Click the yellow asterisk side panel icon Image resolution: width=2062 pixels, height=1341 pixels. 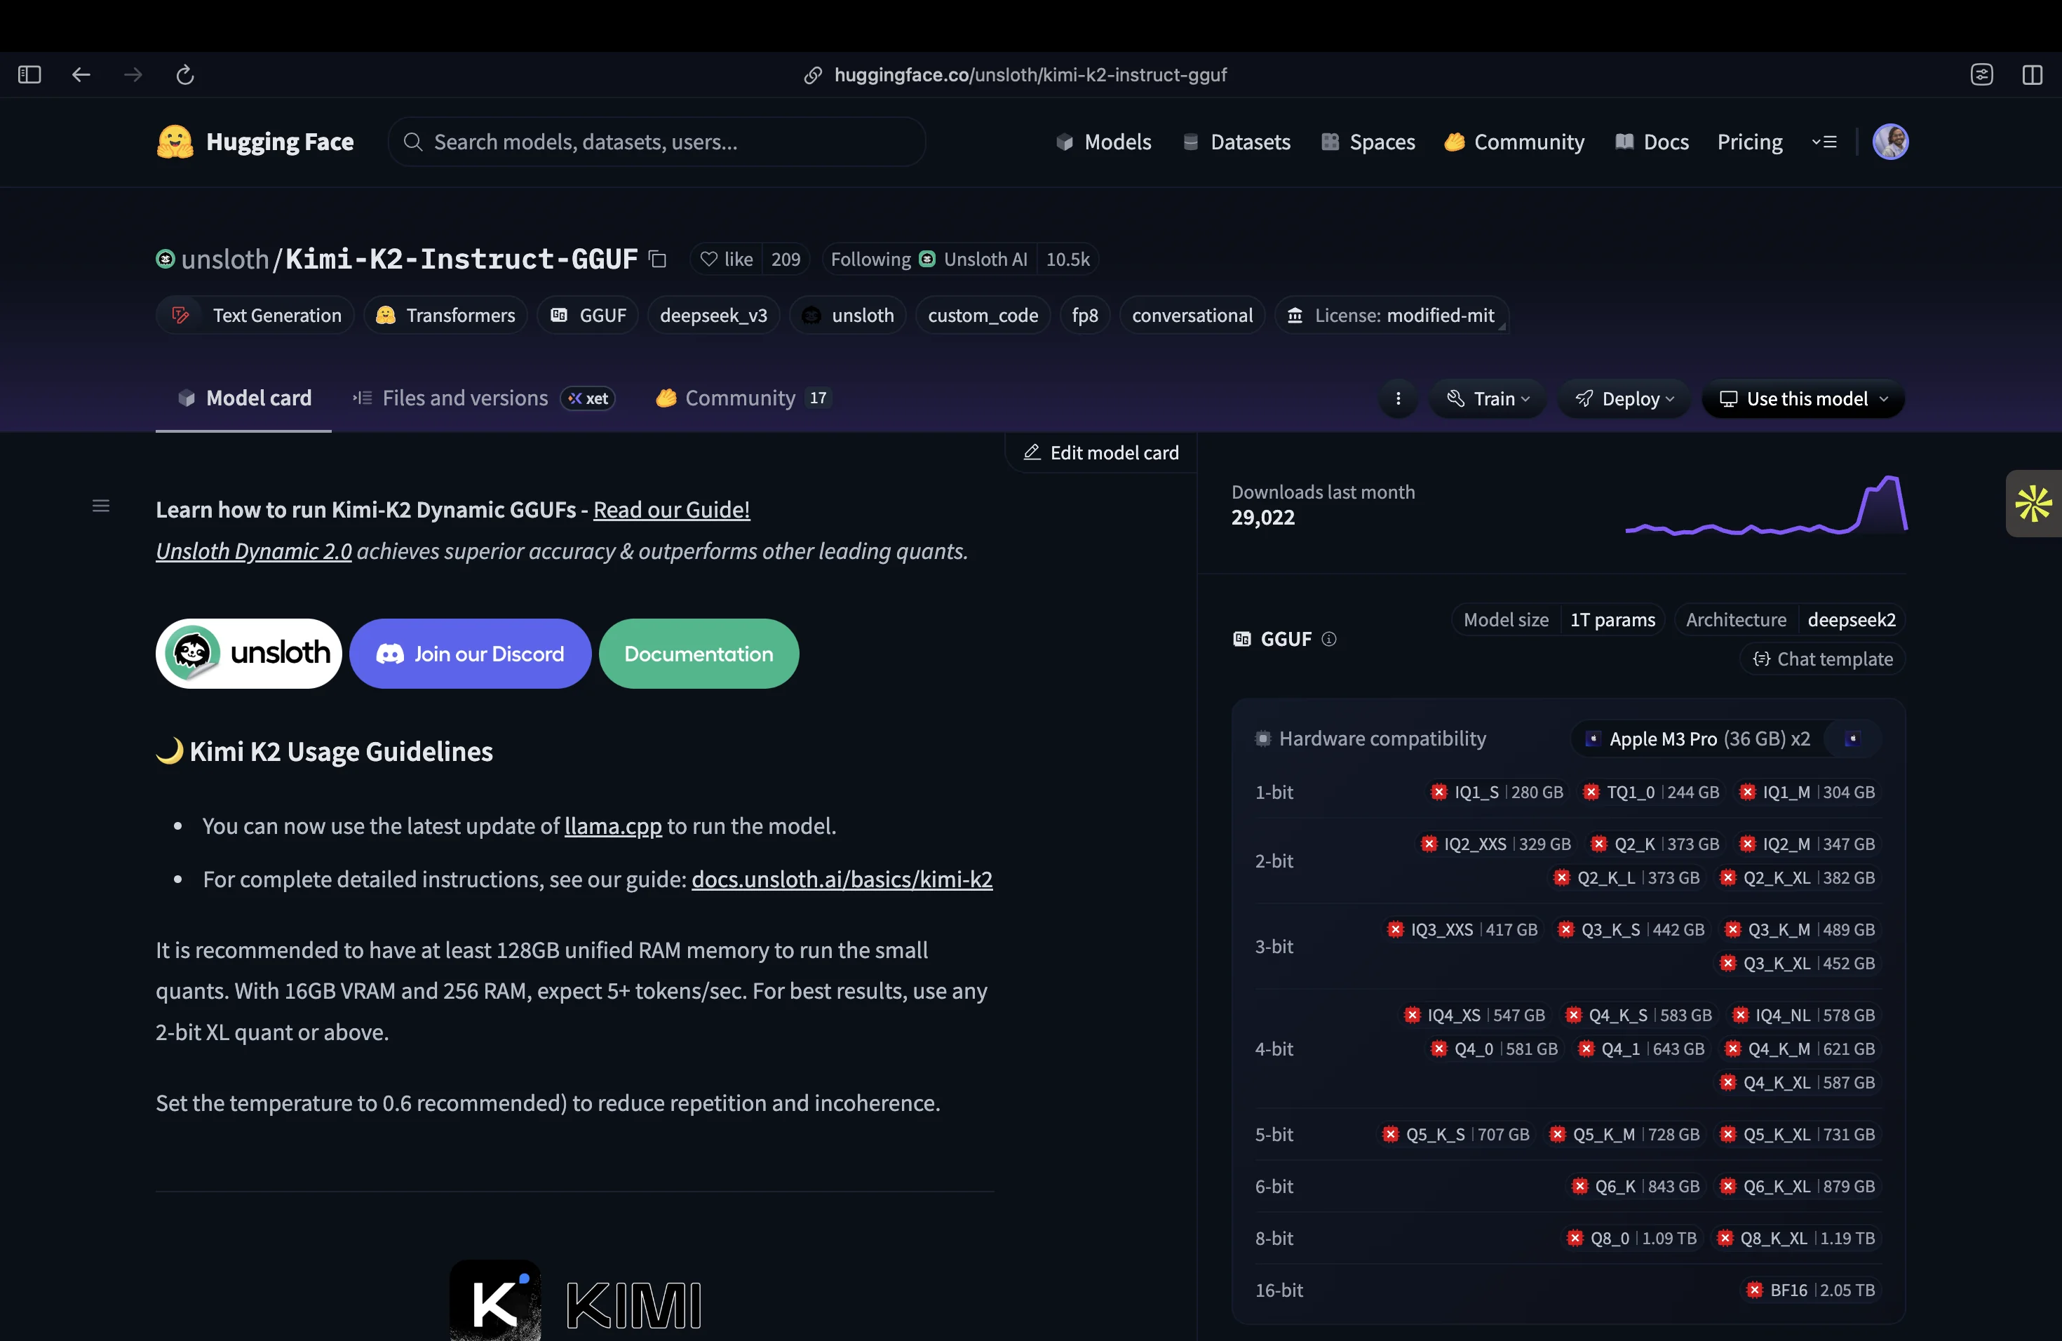pos(2033,504)
